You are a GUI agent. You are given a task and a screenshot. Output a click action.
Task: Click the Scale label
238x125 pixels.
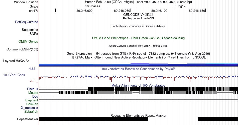(x=34, y=6)
